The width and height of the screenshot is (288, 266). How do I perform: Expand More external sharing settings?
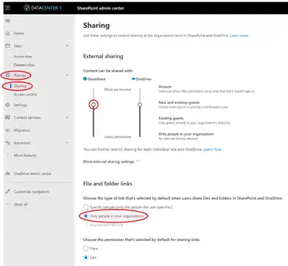(x=111, y=161)
